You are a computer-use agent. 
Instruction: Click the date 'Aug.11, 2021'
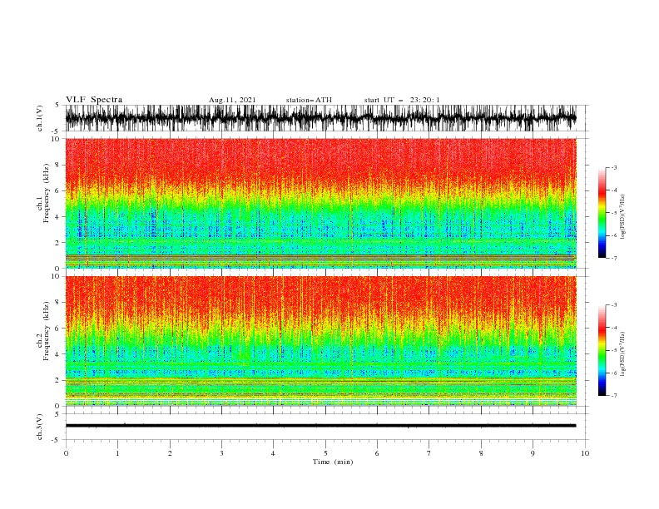(x=232, y=100)
